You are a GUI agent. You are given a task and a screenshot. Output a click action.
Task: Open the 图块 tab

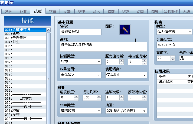pyautogui.click(x=155, y=11)
